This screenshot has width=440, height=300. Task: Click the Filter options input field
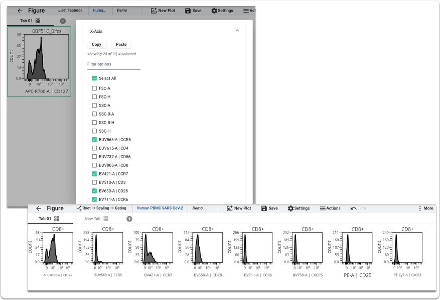[x=114, y=64]
